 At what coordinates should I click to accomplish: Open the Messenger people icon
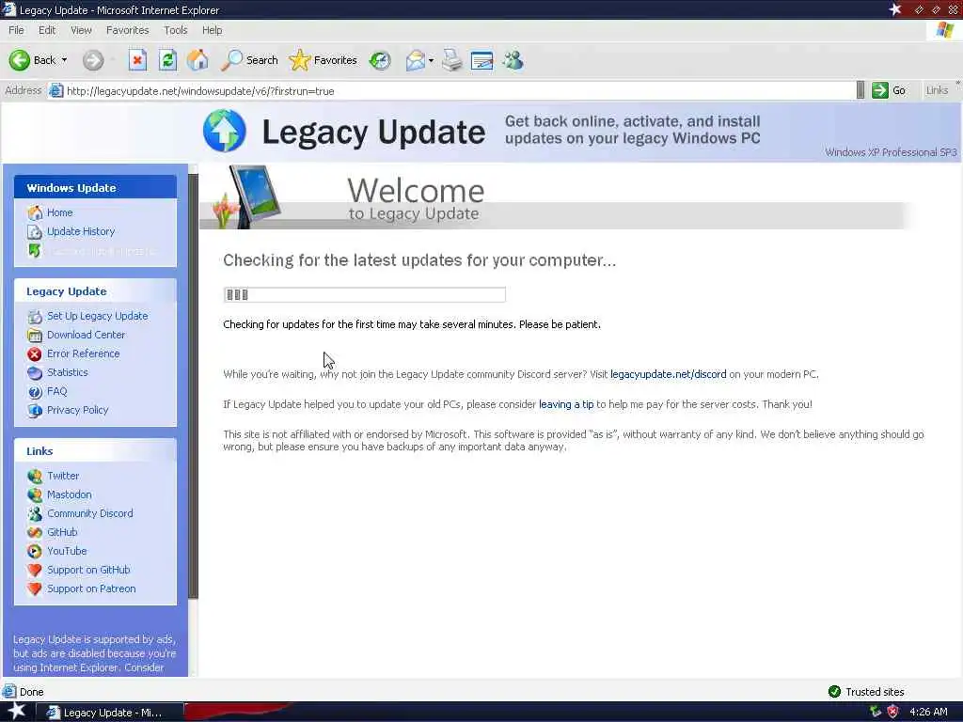(513, 60)
